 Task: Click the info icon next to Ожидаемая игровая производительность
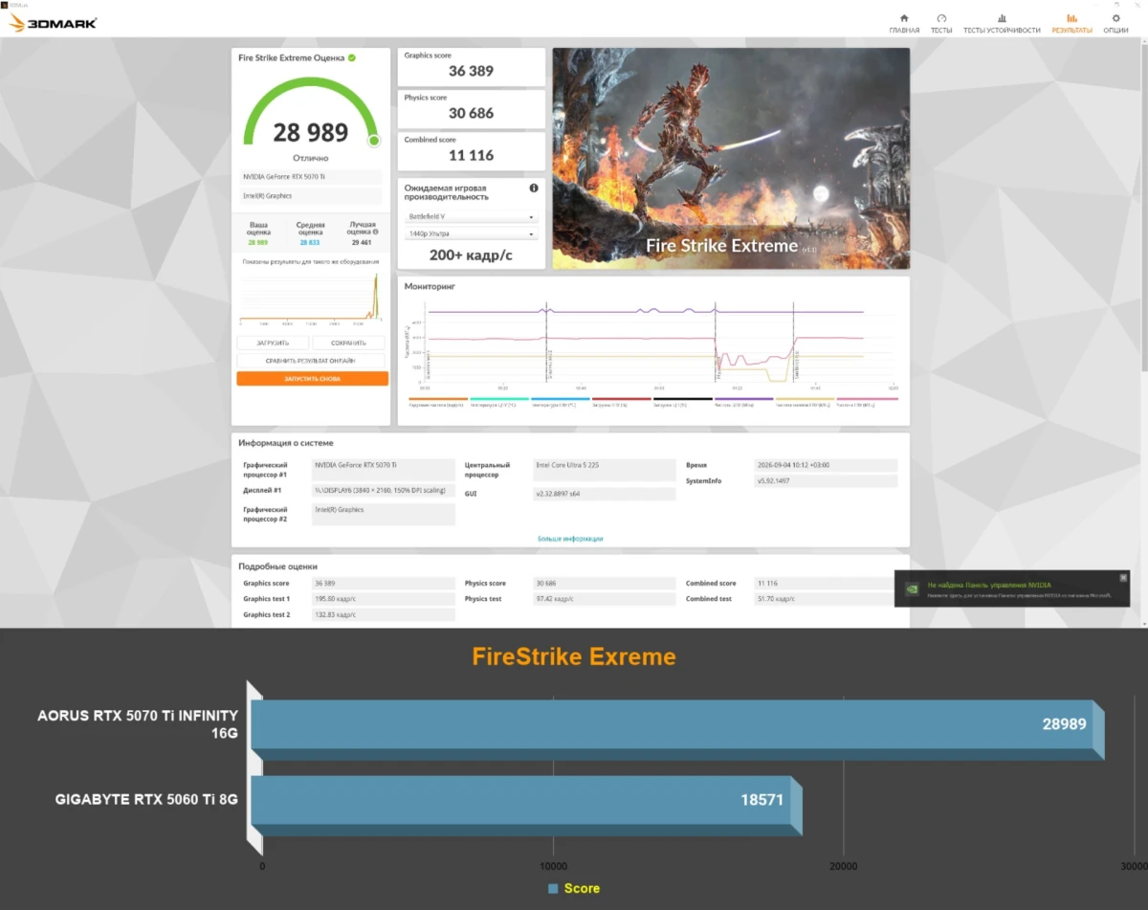click(534, 189)
